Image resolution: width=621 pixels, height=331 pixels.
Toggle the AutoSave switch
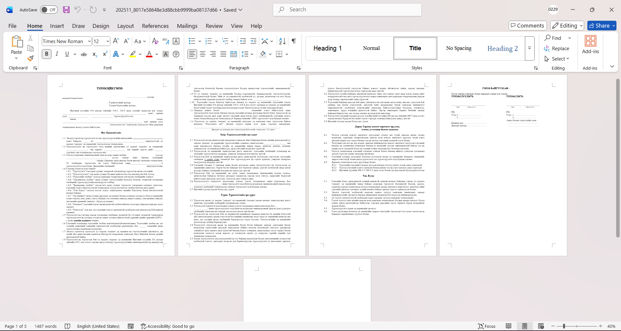(x=49, y=10)
